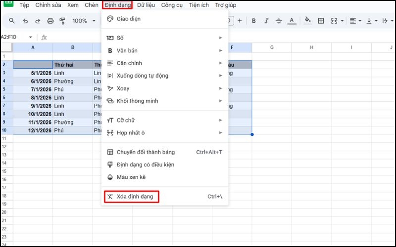Undo the last action
Viewport: 396px width, 247px height.
(x=25, y=21)
